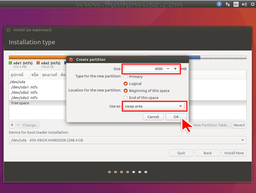Open the system power menu icon
This screenshot has height=193, width=256.
tap(252, 4)
